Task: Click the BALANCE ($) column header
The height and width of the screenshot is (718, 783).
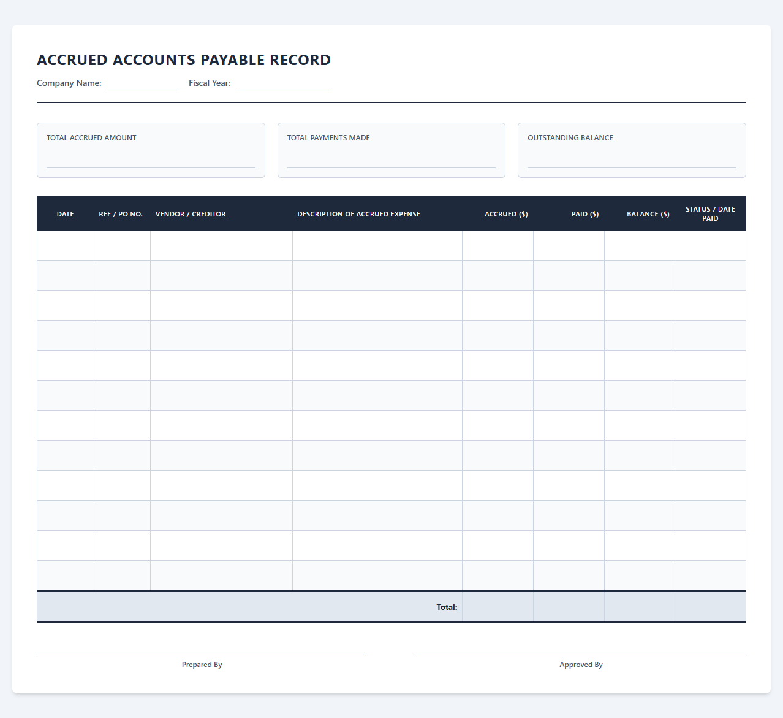Action: [x=640, y=214]
